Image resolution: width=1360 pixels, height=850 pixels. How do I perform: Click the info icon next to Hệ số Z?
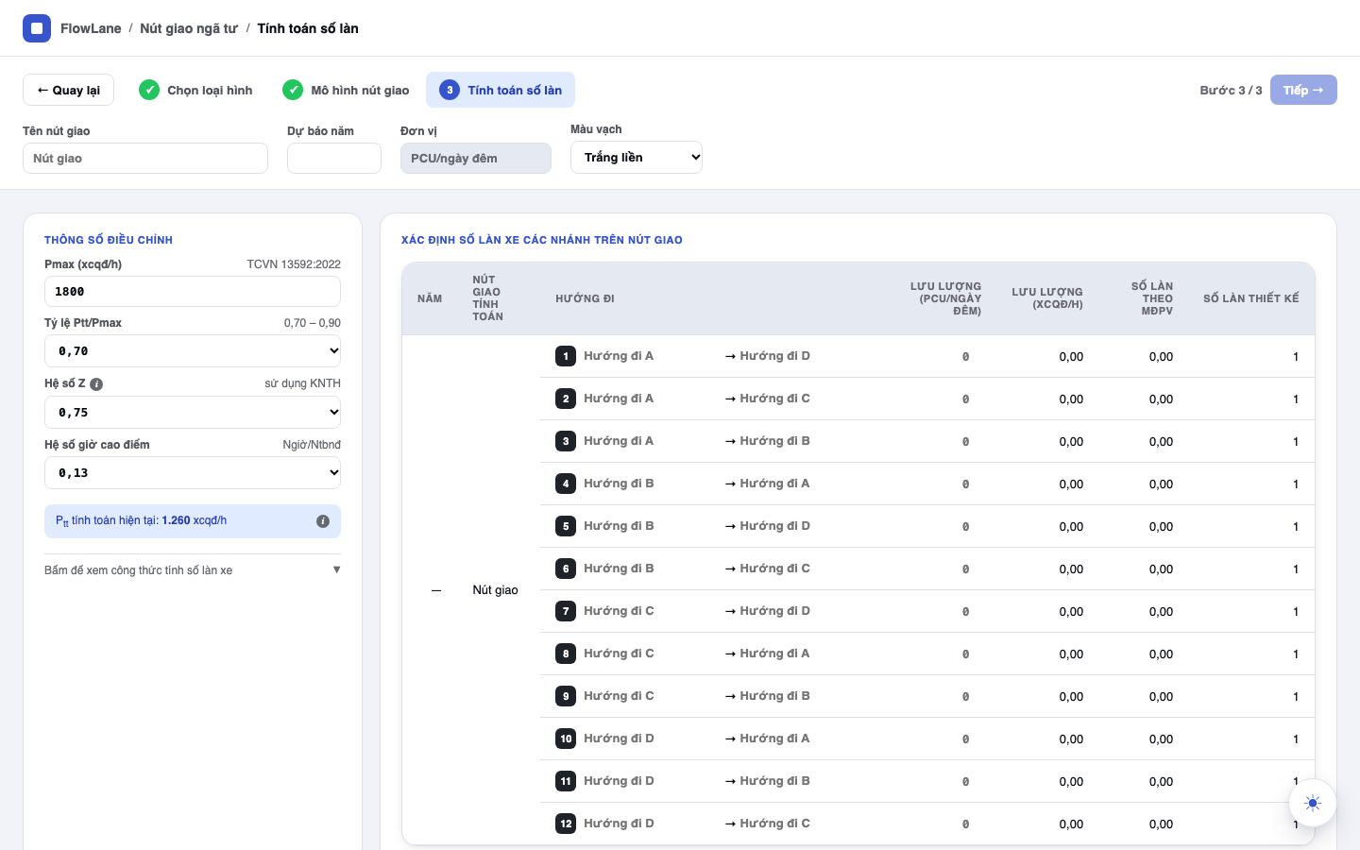[96, 384]
